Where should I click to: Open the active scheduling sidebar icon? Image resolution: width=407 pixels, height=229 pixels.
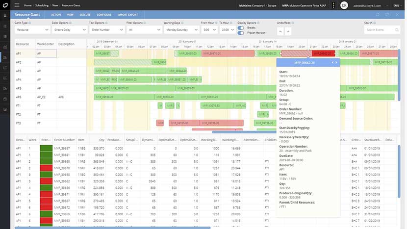pos(5,57)
